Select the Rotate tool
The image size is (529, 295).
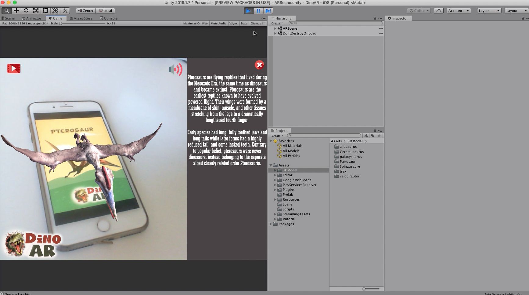(26, 11)
